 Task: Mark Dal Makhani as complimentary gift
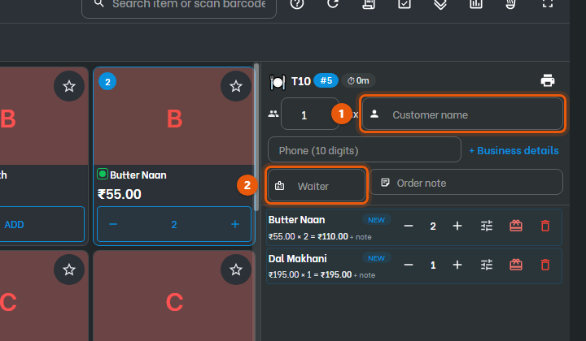coord(516,265)
